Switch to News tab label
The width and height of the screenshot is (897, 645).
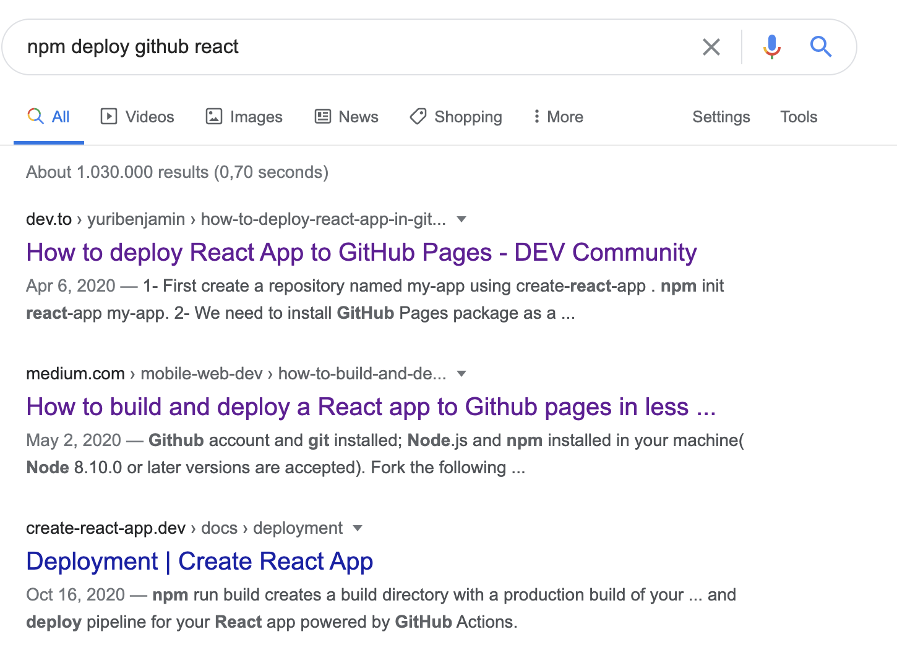tap(359, 117)
